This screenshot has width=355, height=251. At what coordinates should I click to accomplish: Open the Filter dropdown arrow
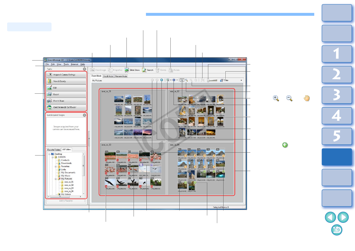[241, 80]
